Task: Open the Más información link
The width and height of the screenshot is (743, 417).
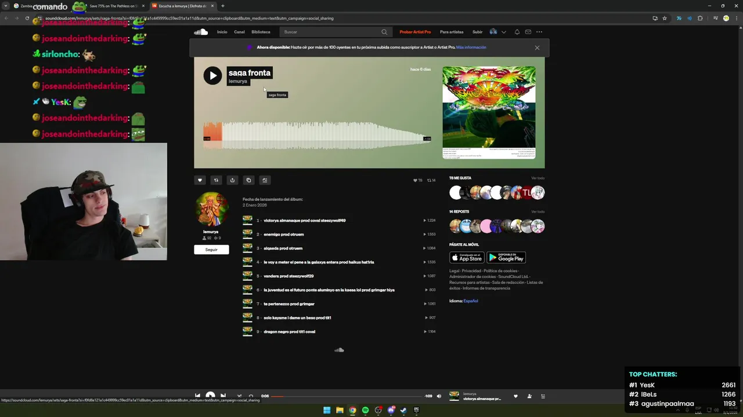Action: (x=471, y=47)
